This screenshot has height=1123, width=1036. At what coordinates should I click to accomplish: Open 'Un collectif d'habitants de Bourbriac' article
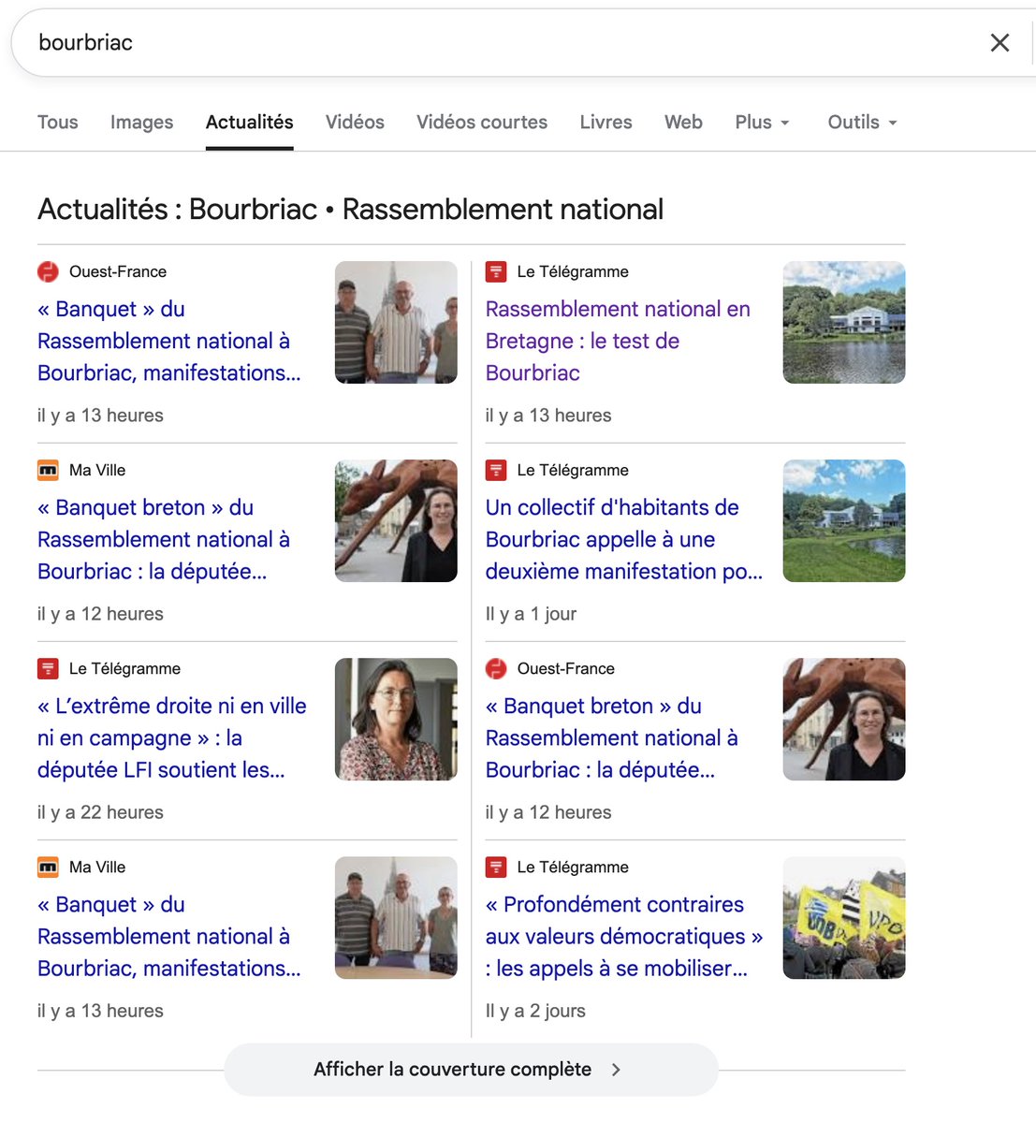point(624,539)
